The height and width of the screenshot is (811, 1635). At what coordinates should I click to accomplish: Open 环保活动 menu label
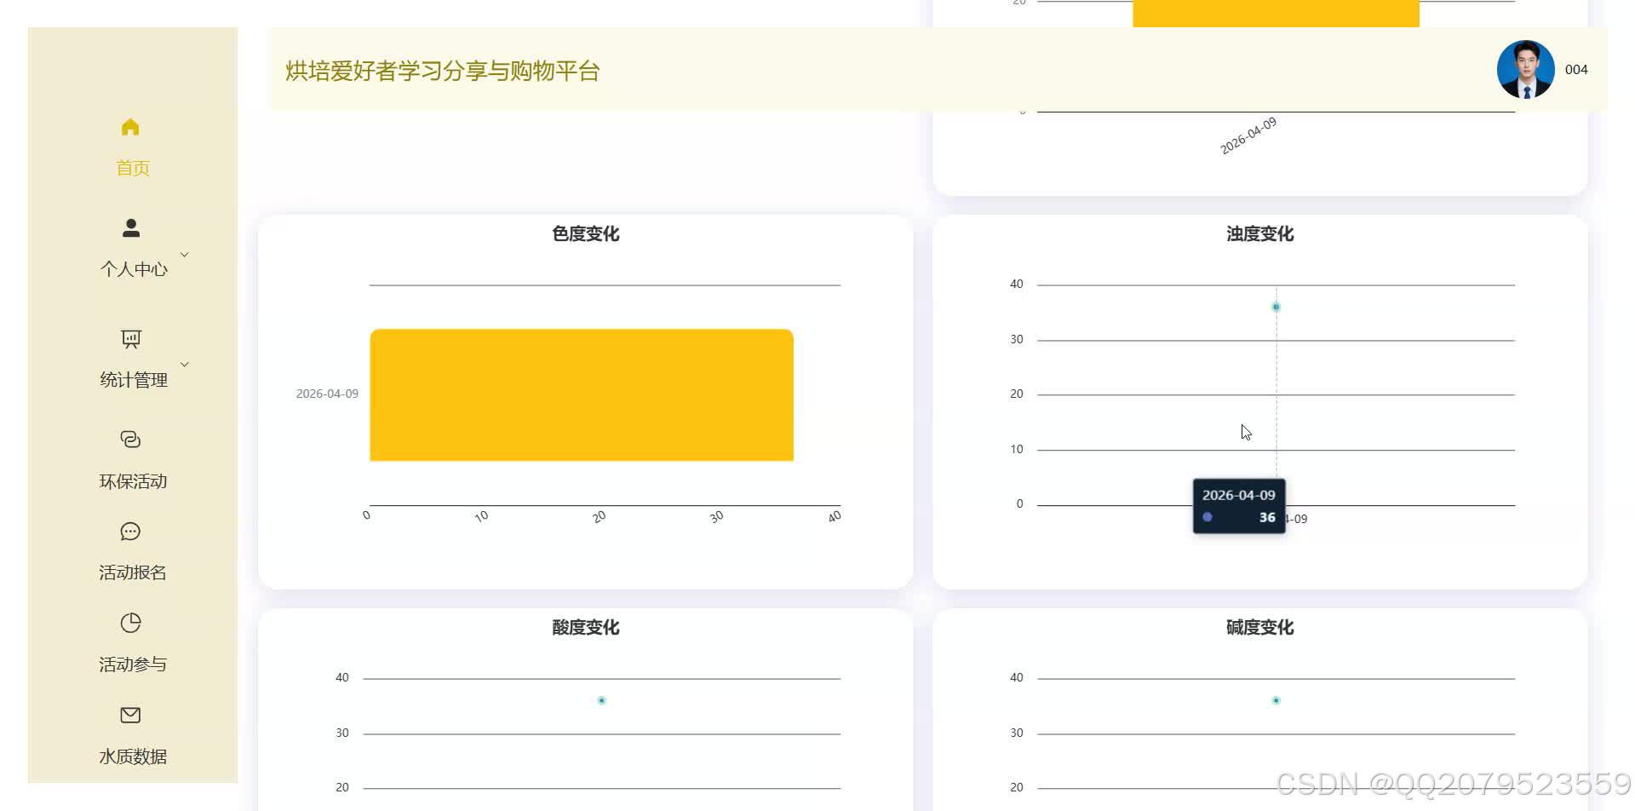point(133,481)
